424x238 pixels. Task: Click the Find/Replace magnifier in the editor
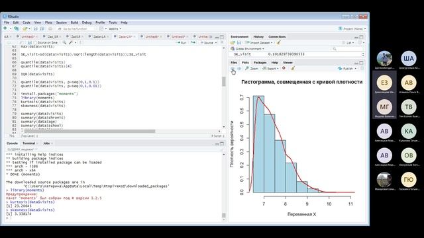tap(64, 42)
